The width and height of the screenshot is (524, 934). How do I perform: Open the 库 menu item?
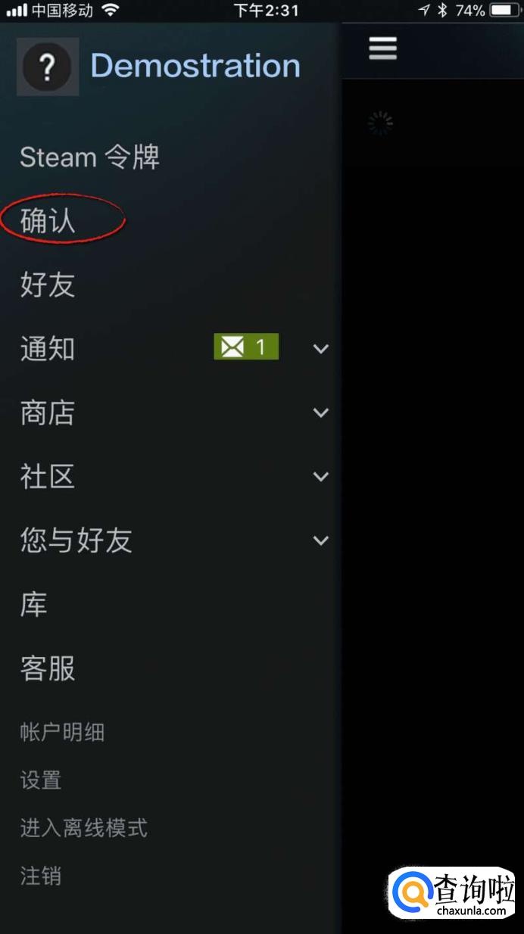[33, 604]
